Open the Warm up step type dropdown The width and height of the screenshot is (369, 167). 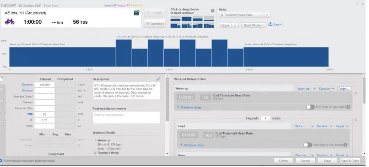[306, 88]
